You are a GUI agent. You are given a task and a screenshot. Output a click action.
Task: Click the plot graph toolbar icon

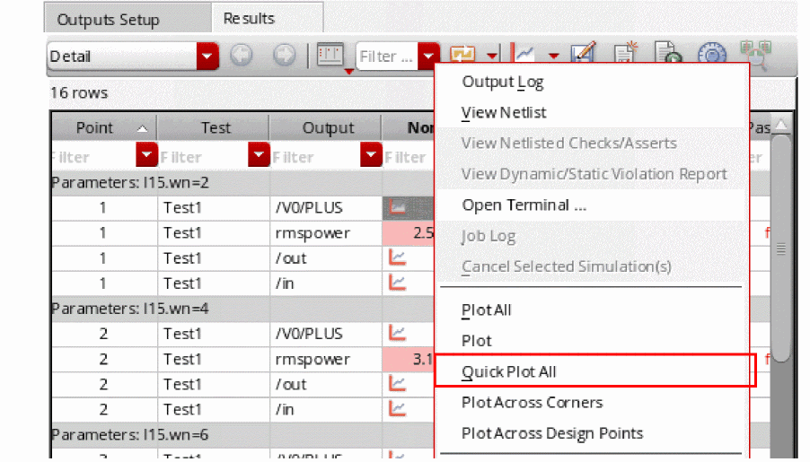(524, 53)
